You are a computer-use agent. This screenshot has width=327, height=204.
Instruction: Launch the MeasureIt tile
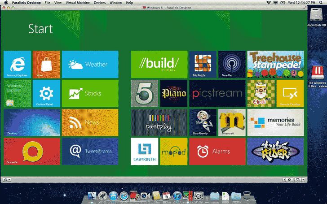(x=232, y=122)
